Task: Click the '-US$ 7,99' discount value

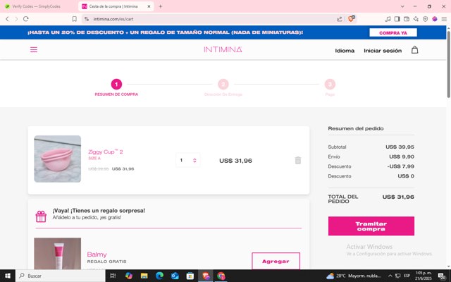Action: pos(401,166)
